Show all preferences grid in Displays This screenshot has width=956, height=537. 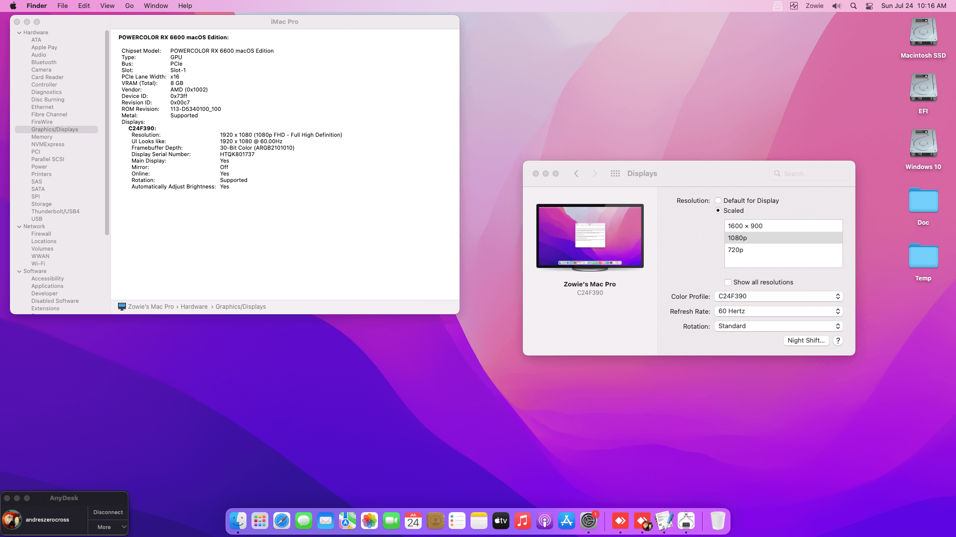(615, 174)
